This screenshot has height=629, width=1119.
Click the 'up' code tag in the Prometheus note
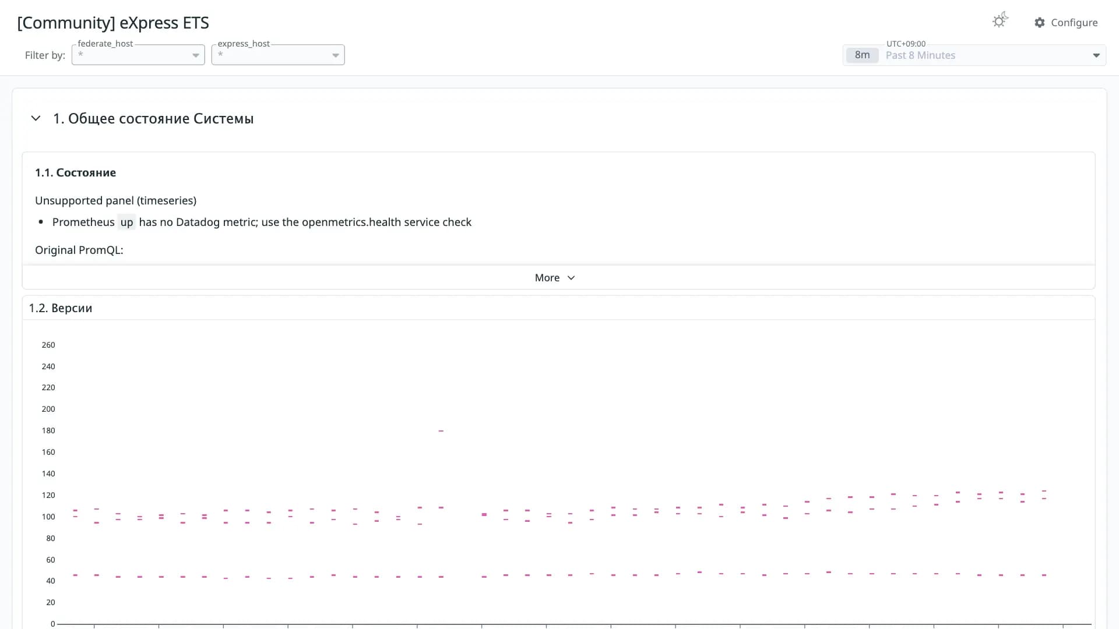[126, 222]
